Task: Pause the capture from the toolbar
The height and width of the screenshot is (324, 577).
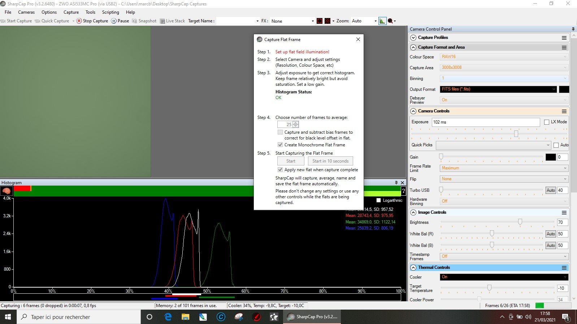Action: coord(120,21)
